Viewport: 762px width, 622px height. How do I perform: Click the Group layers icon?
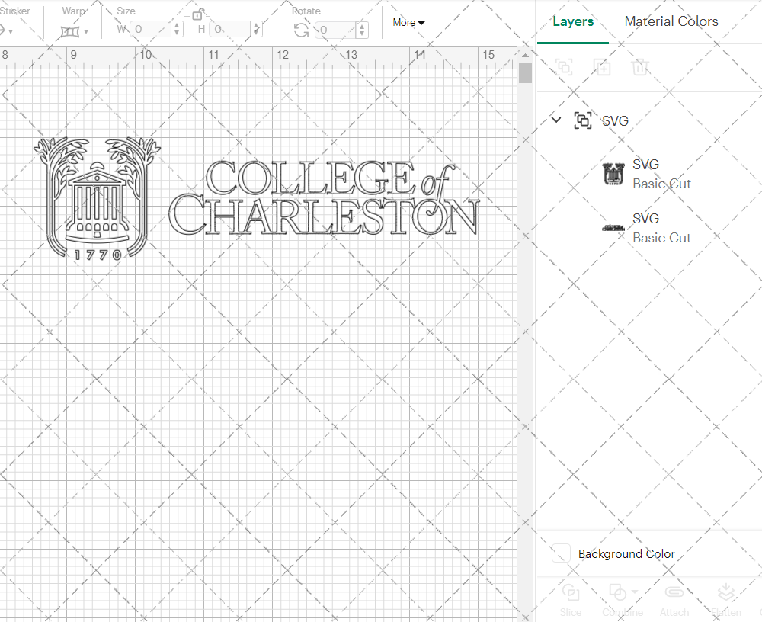point(564,66)
